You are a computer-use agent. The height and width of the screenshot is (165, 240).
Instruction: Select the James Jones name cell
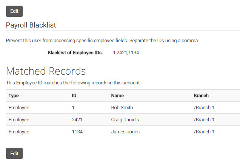pyautogui.click(x=125, y=132)
